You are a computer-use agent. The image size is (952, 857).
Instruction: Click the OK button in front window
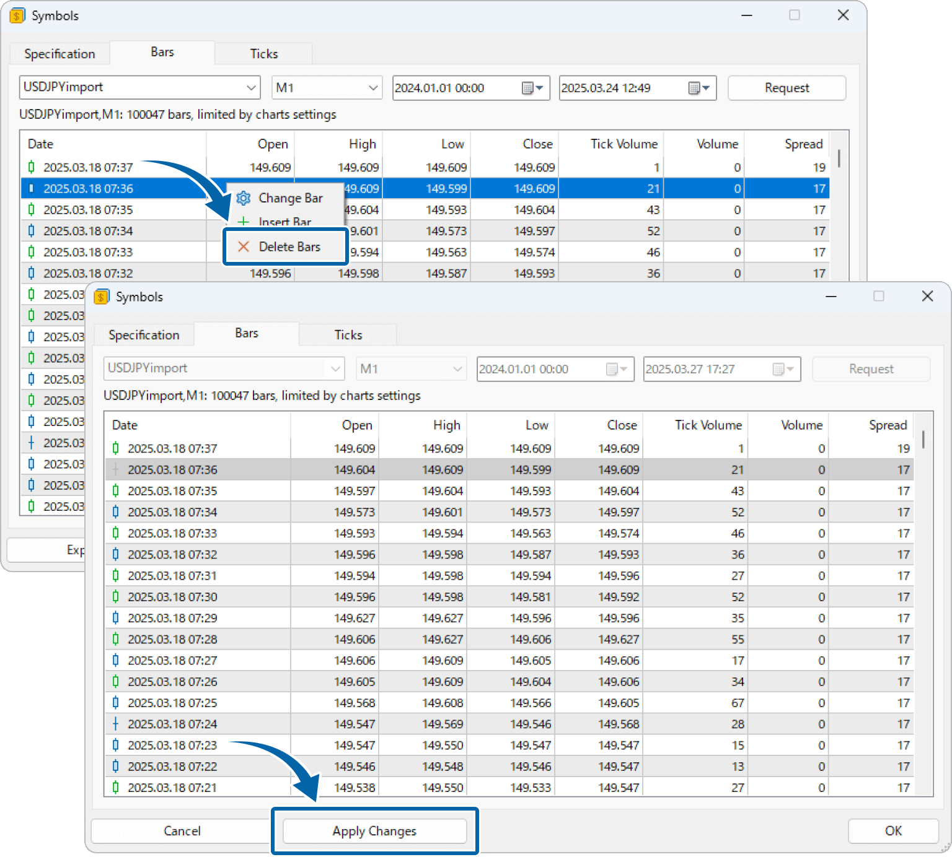893,831
